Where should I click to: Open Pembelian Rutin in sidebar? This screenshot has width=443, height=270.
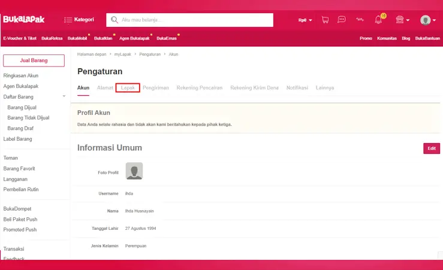coord(21,189)
